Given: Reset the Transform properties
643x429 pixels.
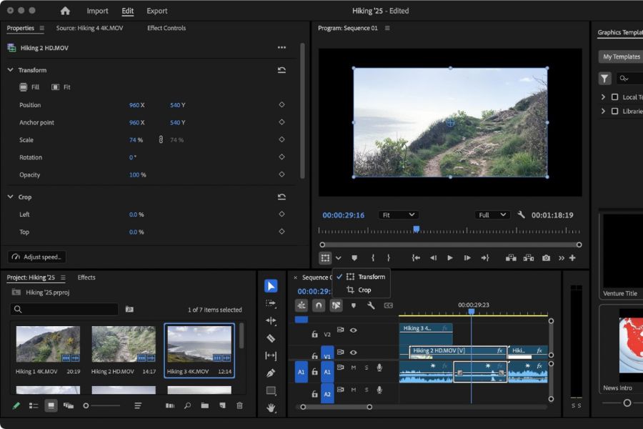Looking at the screenshot, I should point(281,70).
